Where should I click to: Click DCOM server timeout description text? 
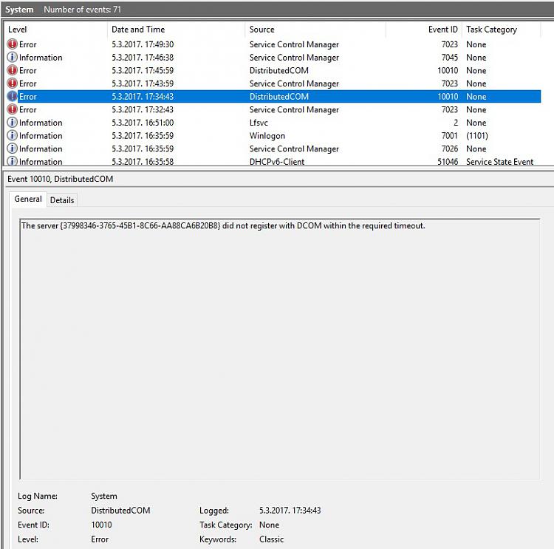223,225
